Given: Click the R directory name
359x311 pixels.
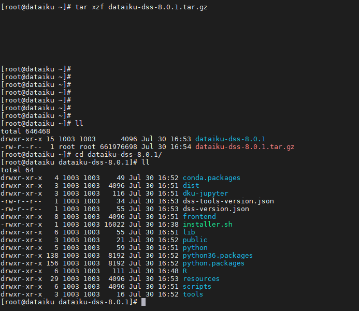Looking at the screenshot, I should (185, 271).
